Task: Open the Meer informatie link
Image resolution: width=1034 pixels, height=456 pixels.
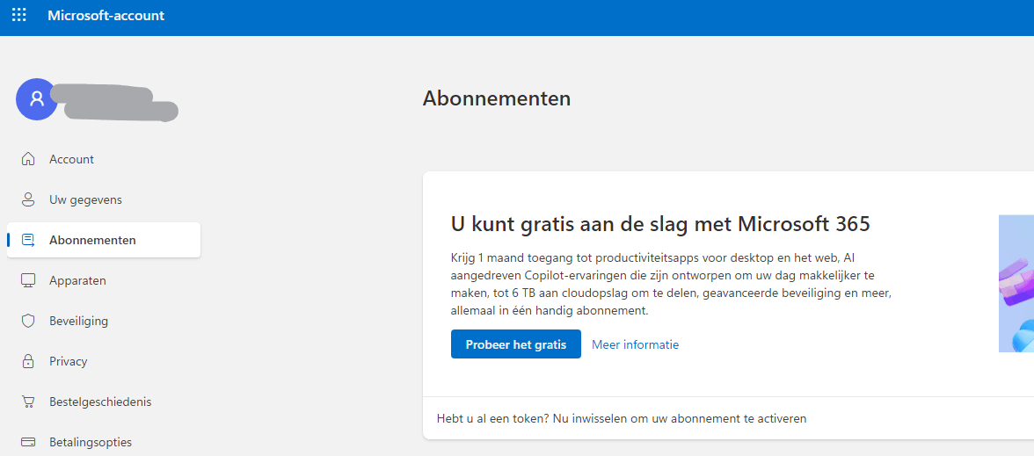Action: [635, 344]
